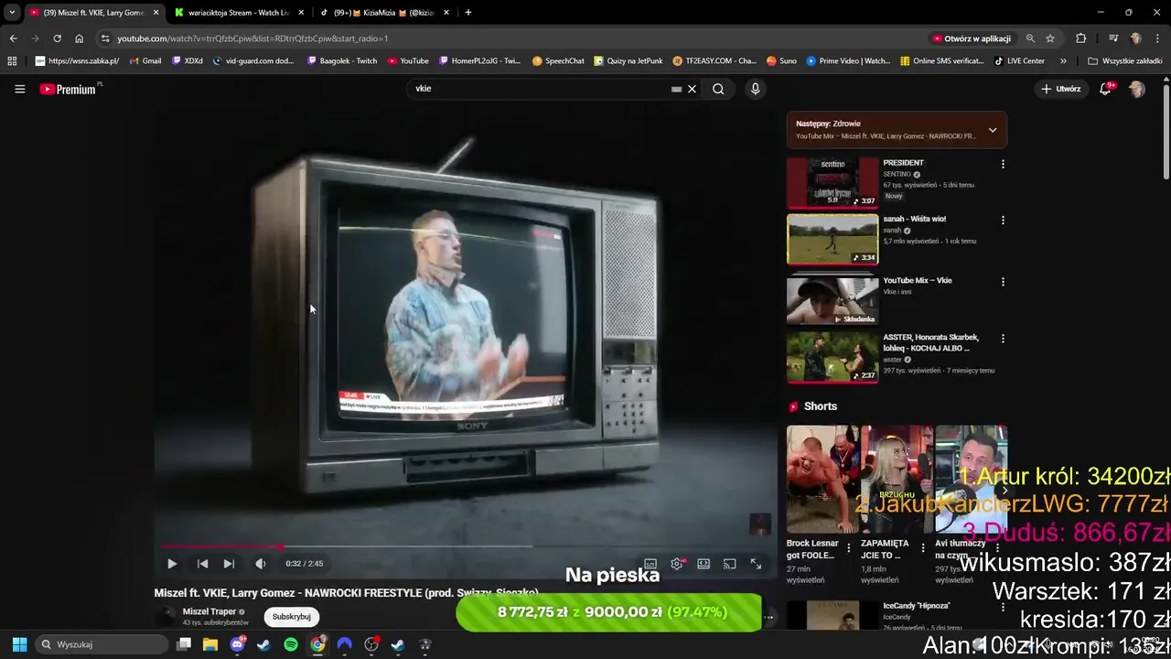Viewport: 1171px width, 659px height.
Task: Skip to the previous video
Action: (202, 564)
